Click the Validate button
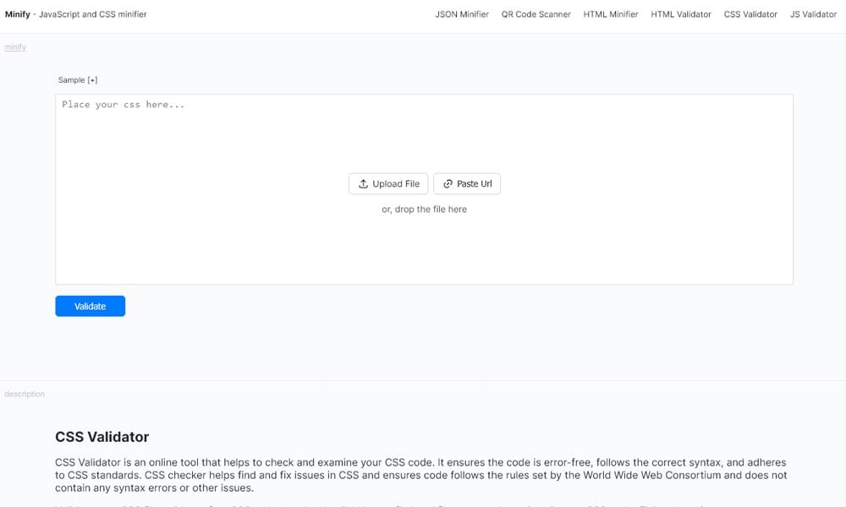Screen dimensions: 846x507 click(91, 306)
